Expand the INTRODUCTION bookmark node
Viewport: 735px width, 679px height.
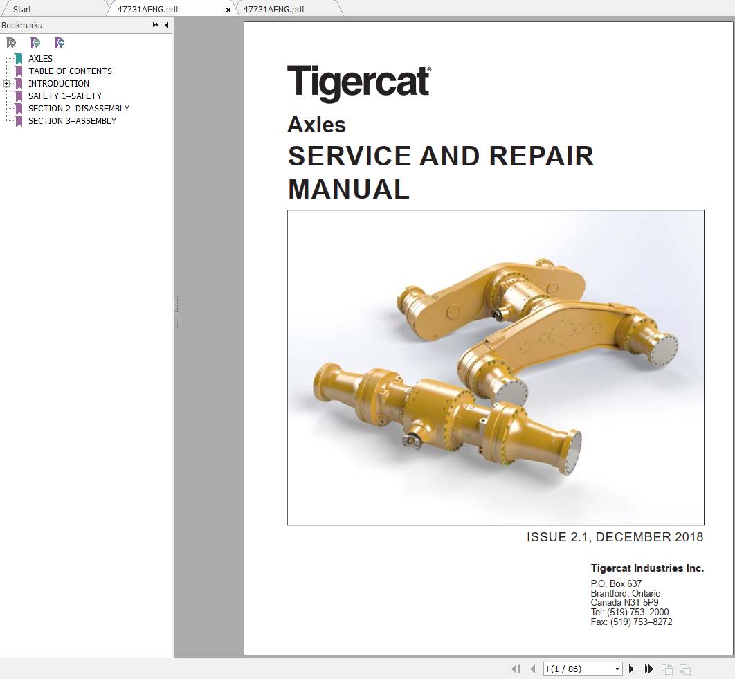[6, 83]
